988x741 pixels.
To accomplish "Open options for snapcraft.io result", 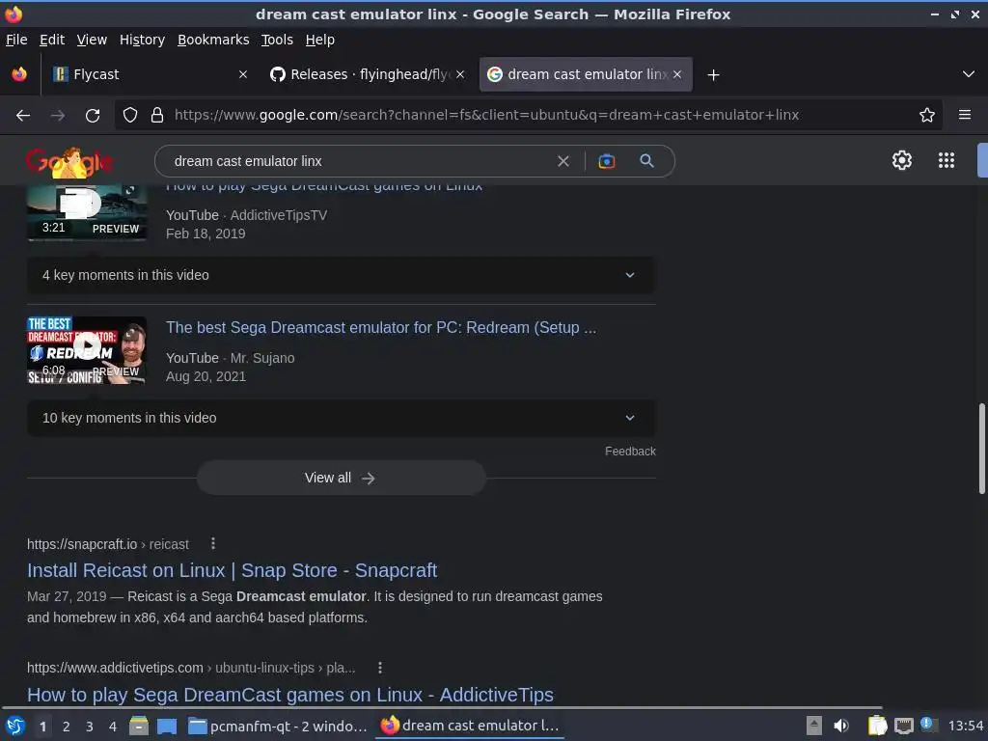I will click(213, 543).
